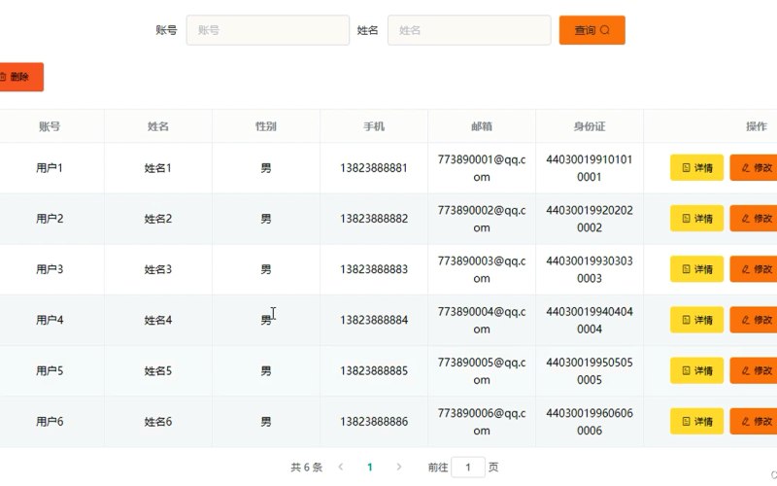Click the 身份证 column header
This screenshot has width=777, height=486.
[590, 126]
